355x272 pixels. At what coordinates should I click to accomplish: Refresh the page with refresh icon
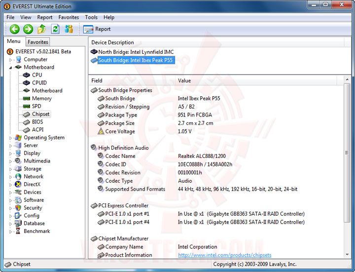(55, 29)
